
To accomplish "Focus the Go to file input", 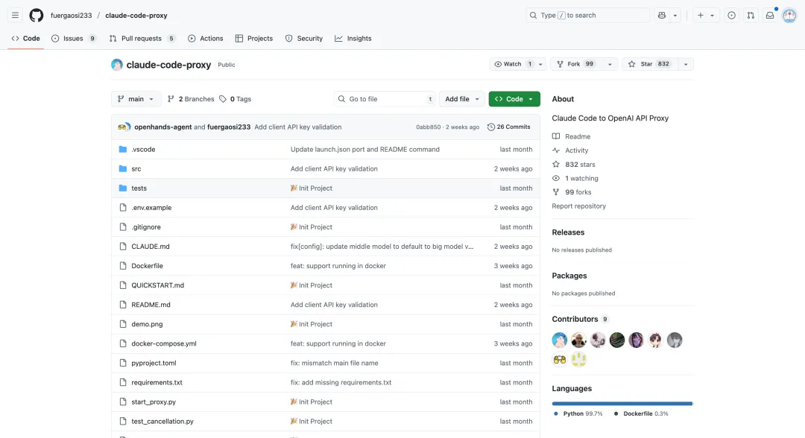I will click(x=385, y=99).
